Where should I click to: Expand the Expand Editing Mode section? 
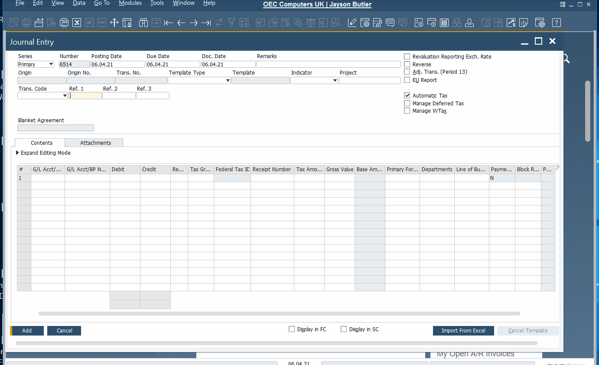click(x=18, y=153)
